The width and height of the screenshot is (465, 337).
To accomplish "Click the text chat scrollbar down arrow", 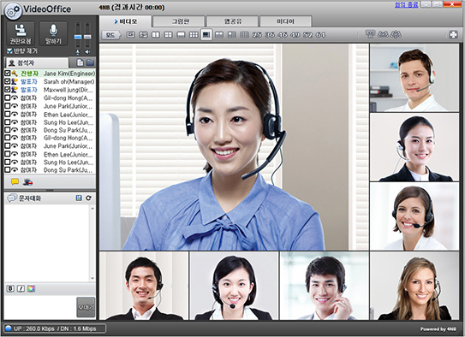I will 92,278.
